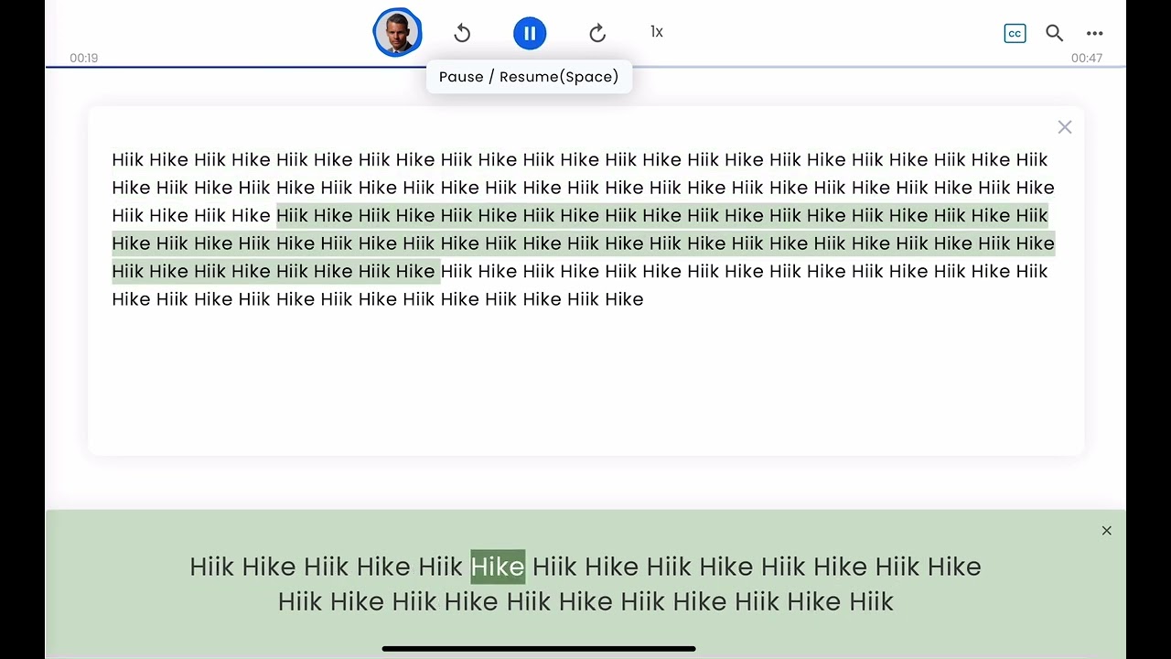This screenshot has height=659, width=1171.
Task: Click the 00:47 total duration label
Action: point(1087,58)
